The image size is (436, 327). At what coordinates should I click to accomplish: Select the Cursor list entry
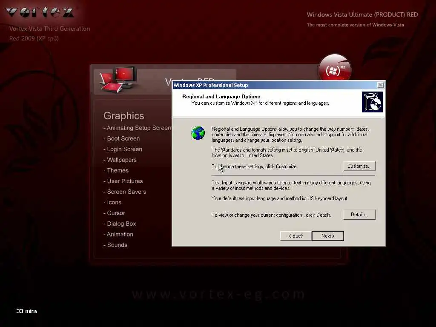(x=114, y=213)
